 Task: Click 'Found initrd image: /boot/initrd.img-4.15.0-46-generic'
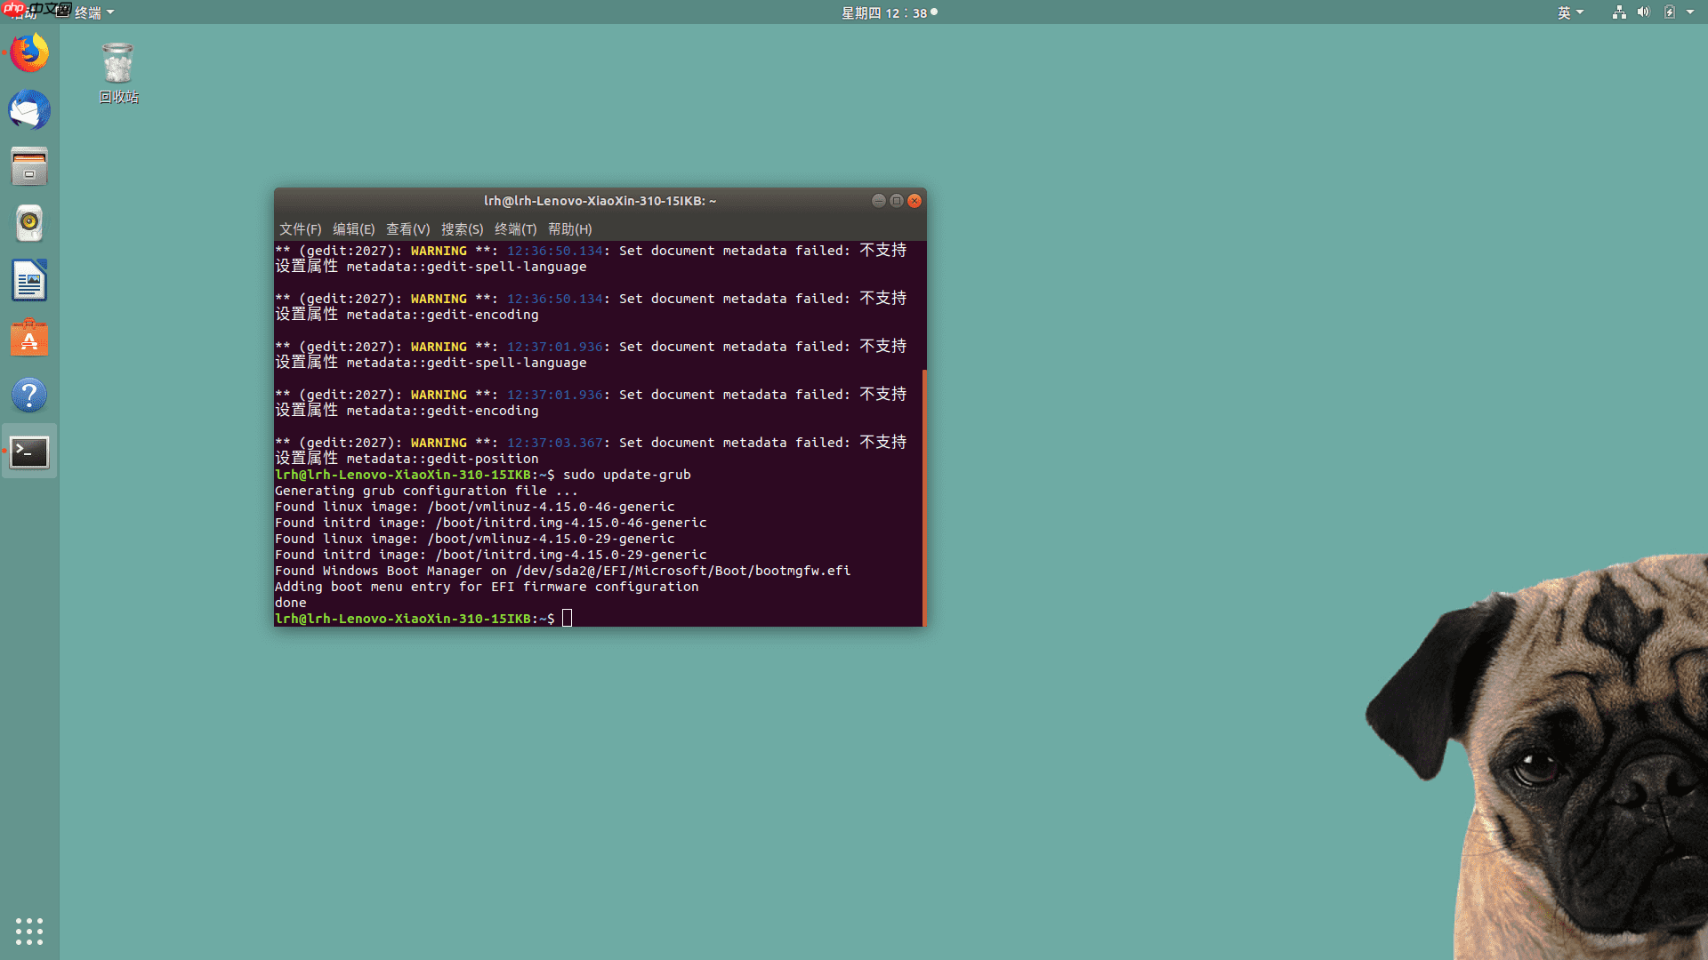click(x=491, y=523)
